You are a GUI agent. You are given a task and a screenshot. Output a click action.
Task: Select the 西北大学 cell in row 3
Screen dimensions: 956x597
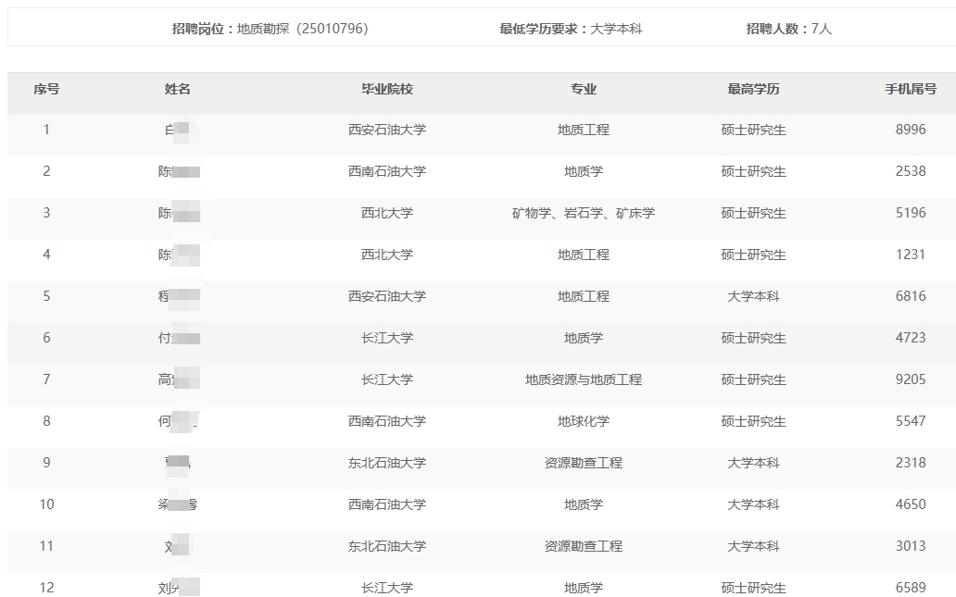(x=387, y=213)
